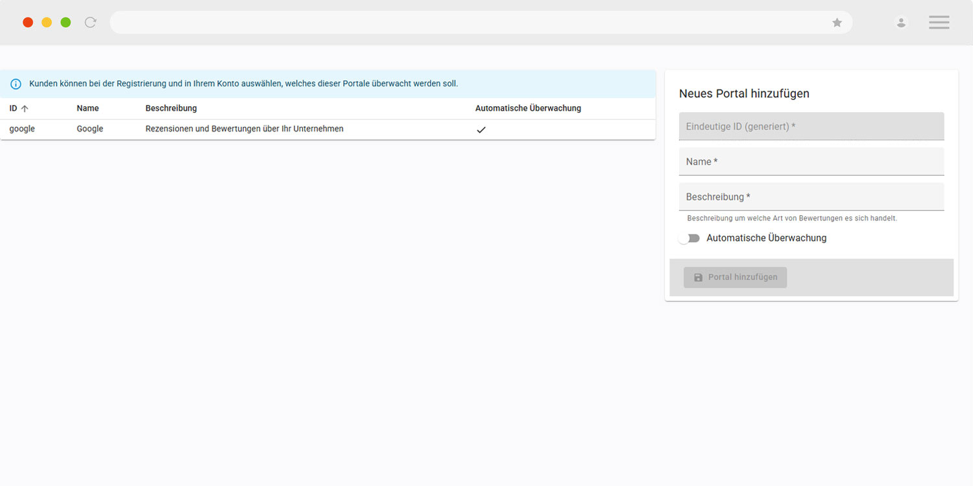Screen dimensions: 973x486
Task: Click the 'Neues Portal hinzufügen' heading
Action: (744, 93)
